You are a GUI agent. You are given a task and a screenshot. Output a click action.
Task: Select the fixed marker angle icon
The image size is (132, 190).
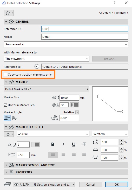pyautogui.click(x=7, y=118)
